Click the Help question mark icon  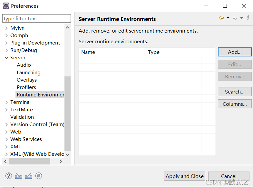coord(9,176)
